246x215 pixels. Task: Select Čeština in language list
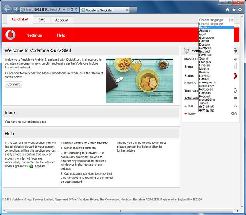coord(216,41)
